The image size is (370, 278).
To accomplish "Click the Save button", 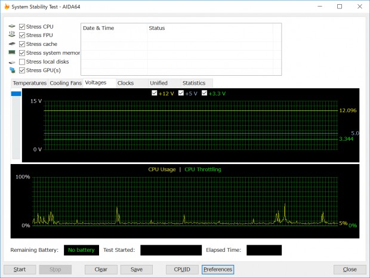I will [137, 269].
